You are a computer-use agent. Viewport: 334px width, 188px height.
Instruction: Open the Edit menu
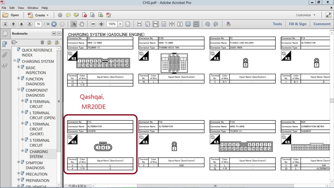pos(12,8)
